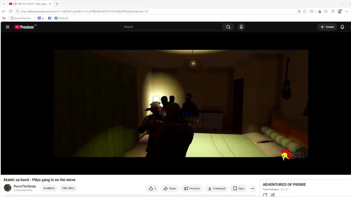Image resolution: width=351 pixels, height=197 pixels.
Task: Toggle shuffle on the playlist
Action: click(x=273, y=195)
